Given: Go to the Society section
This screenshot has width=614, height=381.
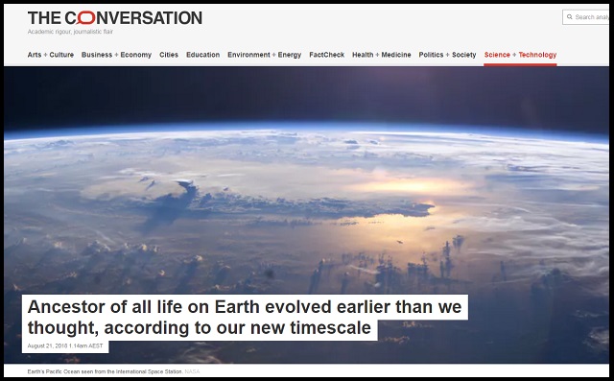Looking at the screenshot, I should [x=464, y=55].
